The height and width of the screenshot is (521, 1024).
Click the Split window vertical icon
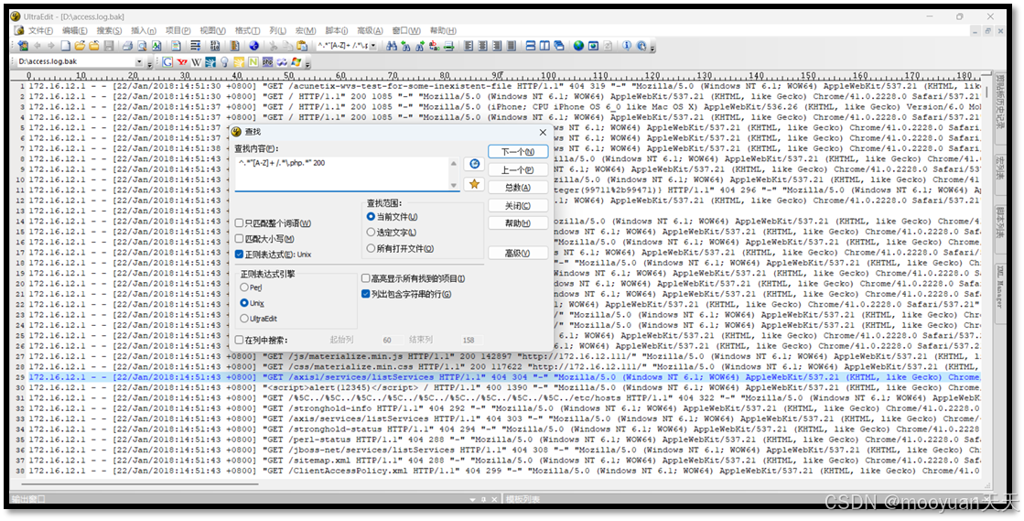544,46
